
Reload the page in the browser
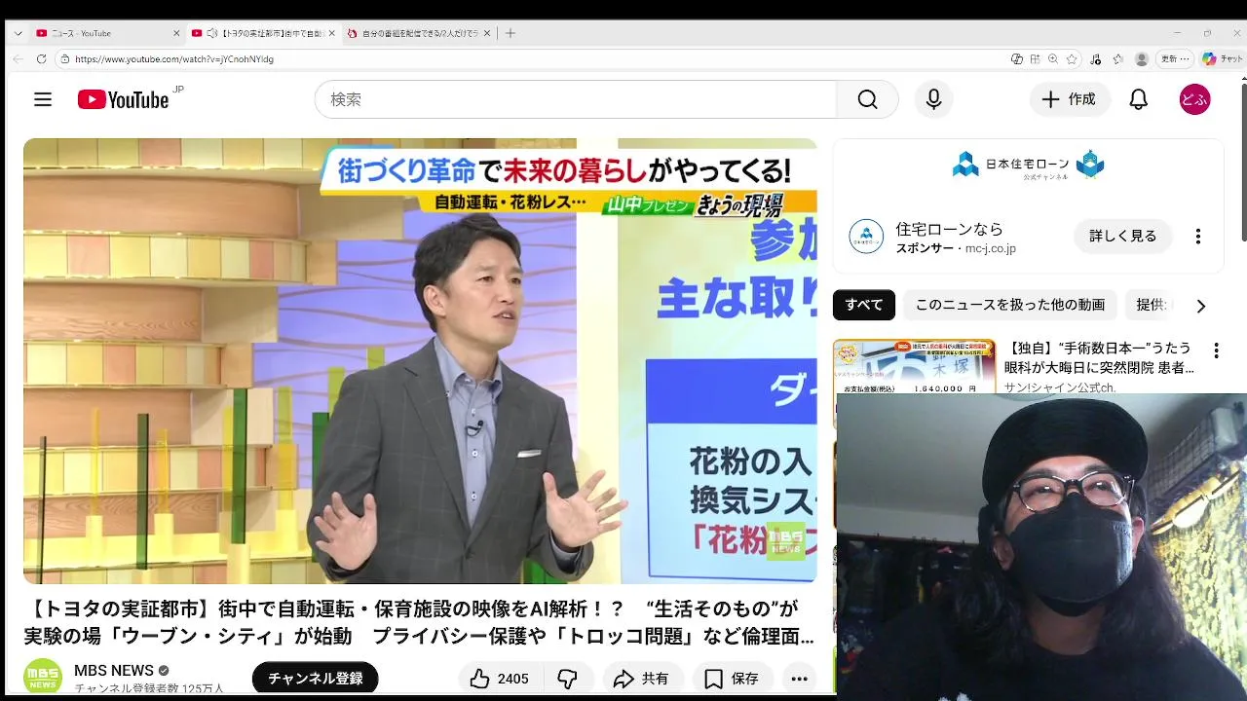41,58
